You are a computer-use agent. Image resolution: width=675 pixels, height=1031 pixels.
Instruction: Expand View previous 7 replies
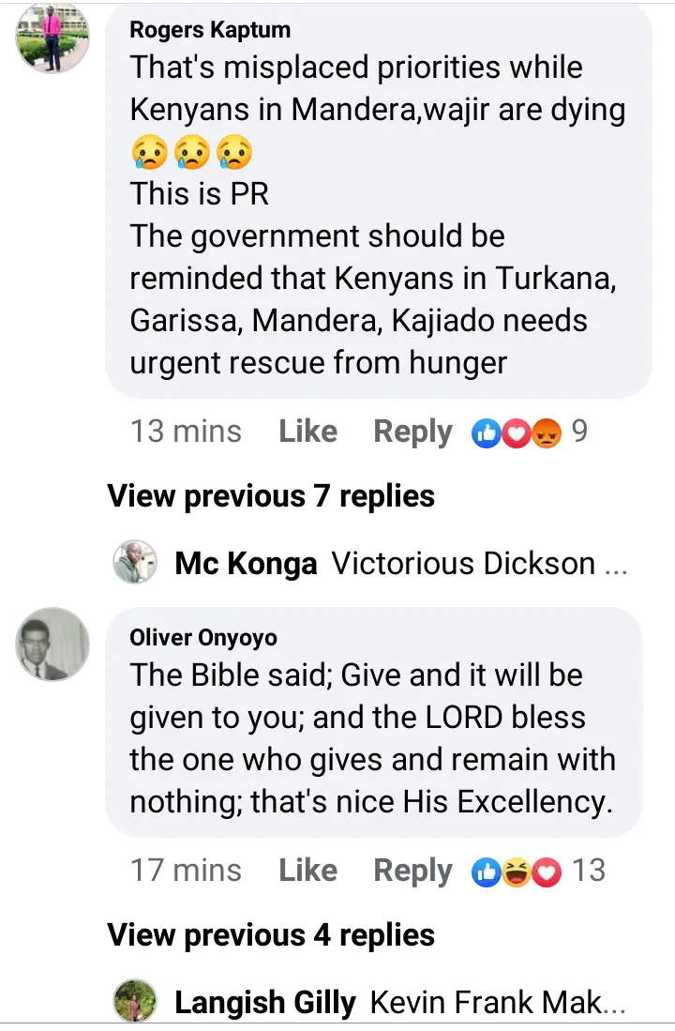click(271, 496)
